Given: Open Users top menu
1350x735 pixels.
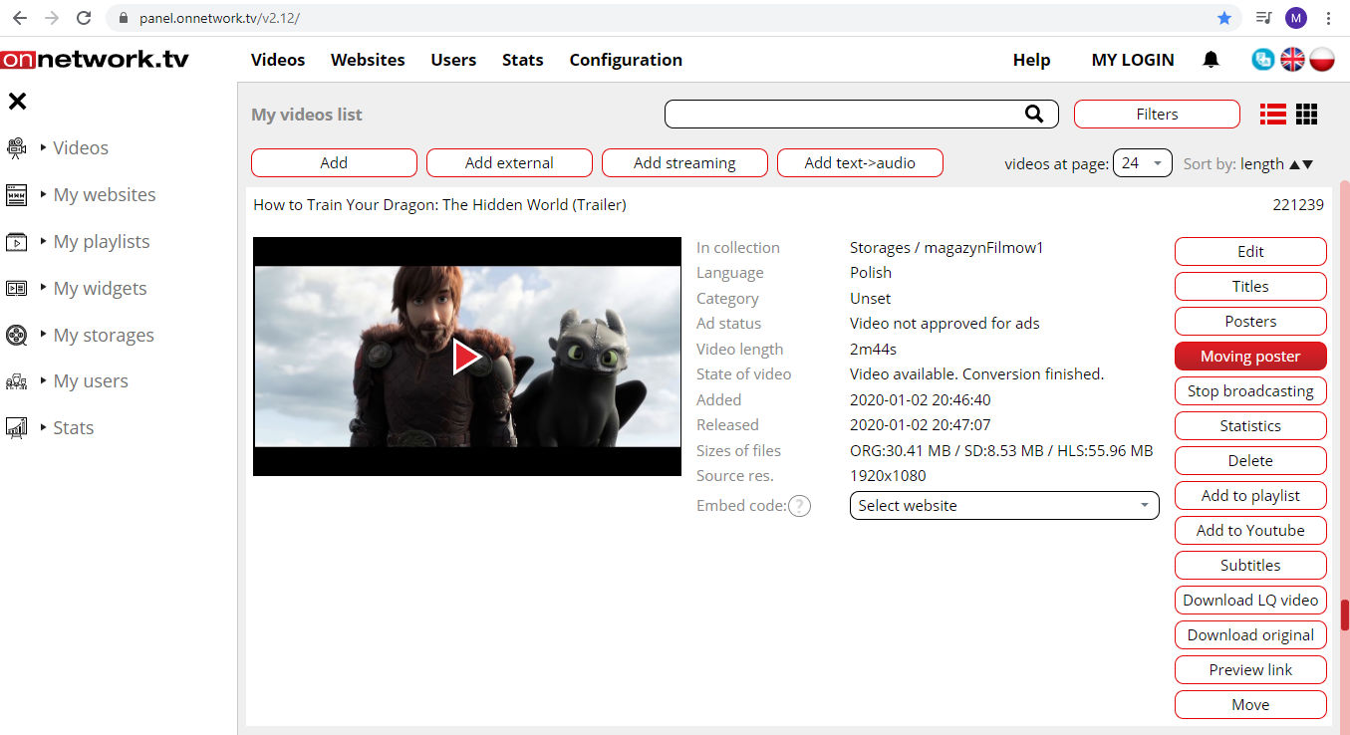Looking at the screenshot, I should pos(453,60).
